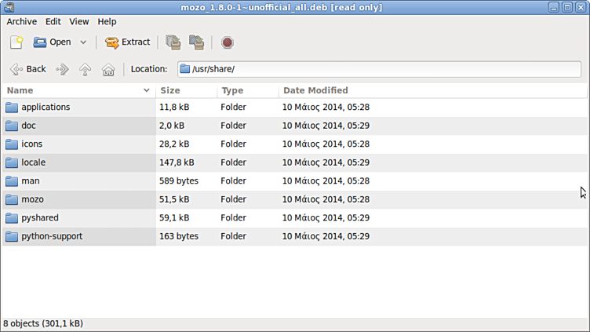Click the Add files to archive icon
Image resolution: width=590 pixels, height=332 pixels.
coord(173,42)
